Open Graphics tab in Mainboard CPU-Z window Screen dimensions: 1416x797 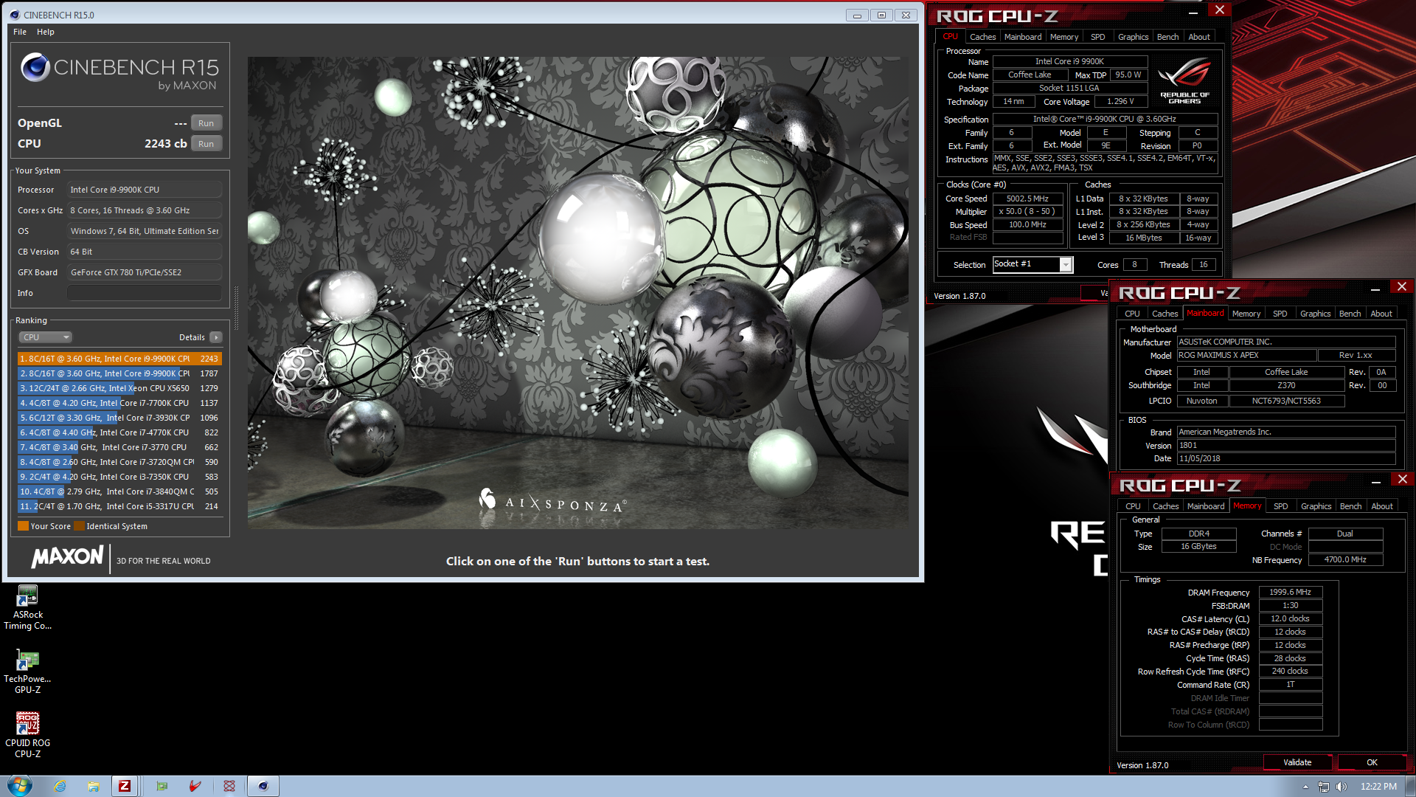pyautogui.click(x=1315, y=314)
